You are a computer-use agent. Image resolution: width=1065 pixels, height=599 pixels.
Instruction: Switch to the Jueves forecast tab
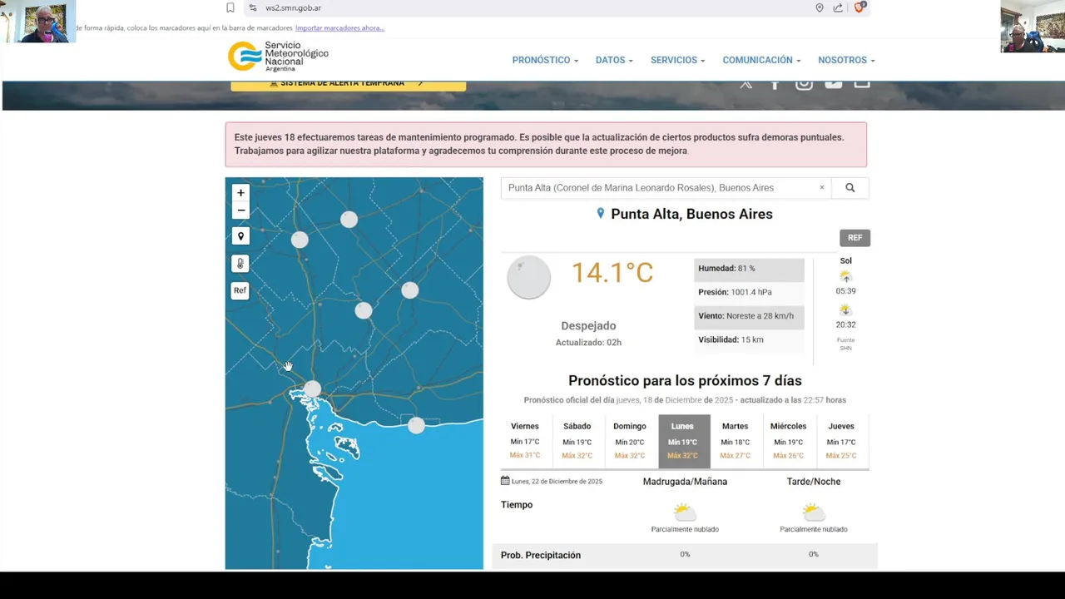tap(841, 441)
